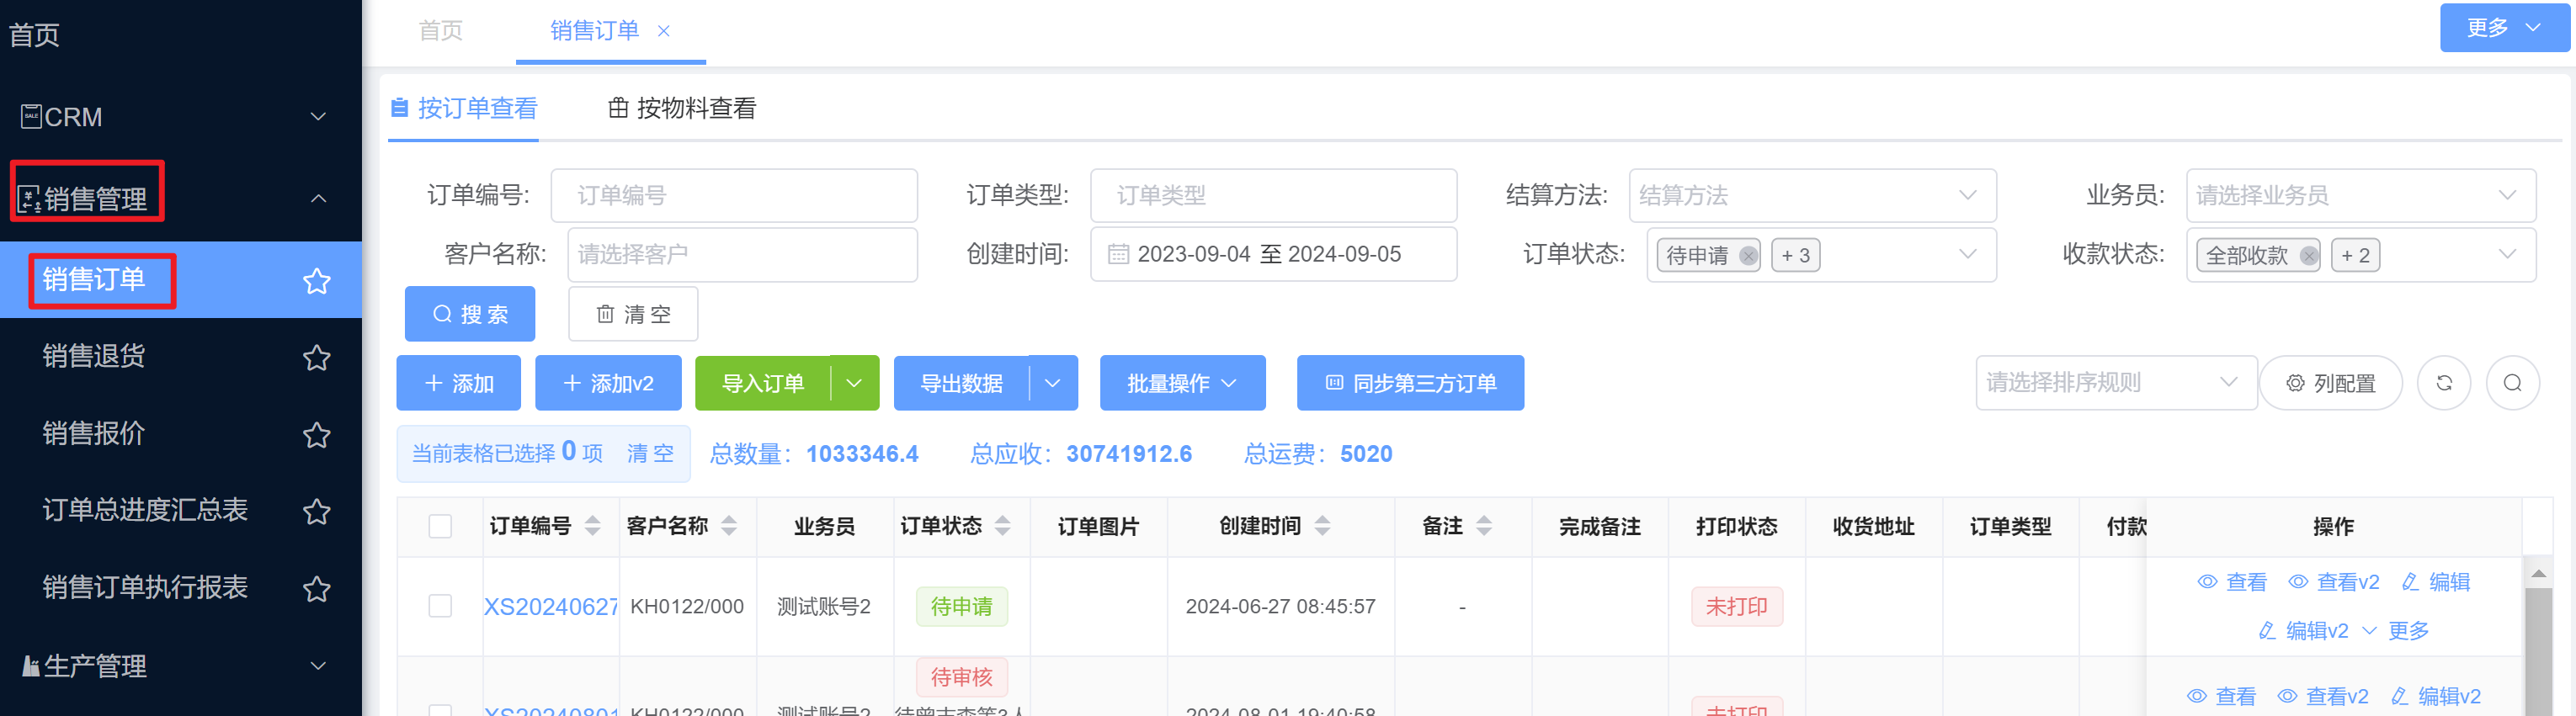Click the CRM sidebar icon

click(31, 116)
